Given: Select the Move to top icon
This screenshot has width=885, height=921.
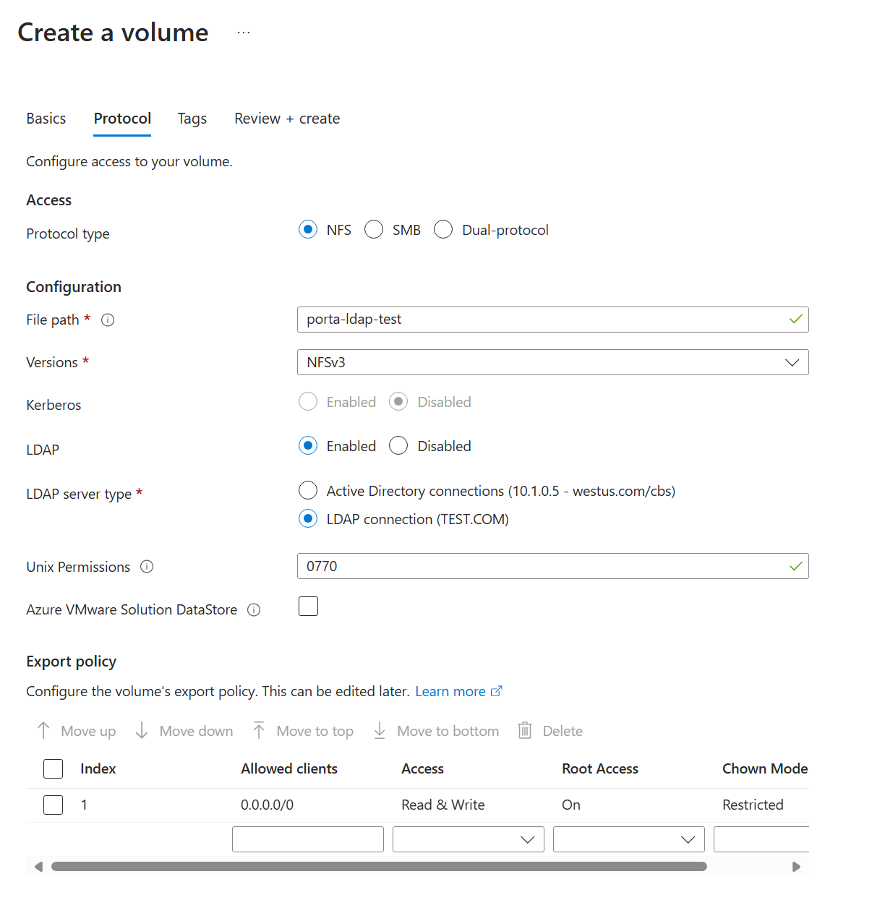Looking at the screenshot, I should click(x=259, y=731).
